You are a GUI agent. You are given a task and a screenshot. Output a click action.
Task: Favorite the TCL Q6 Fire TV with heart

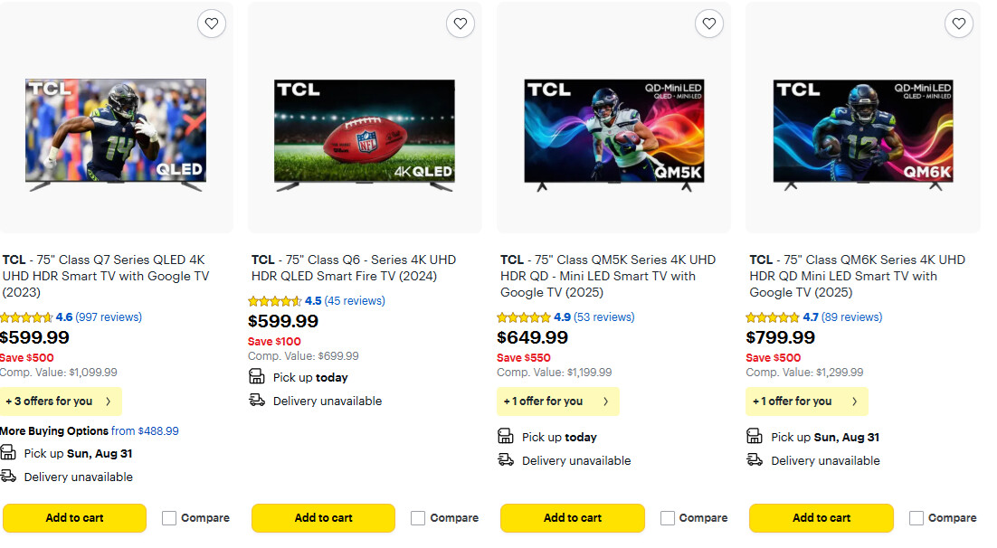[461, 24]
